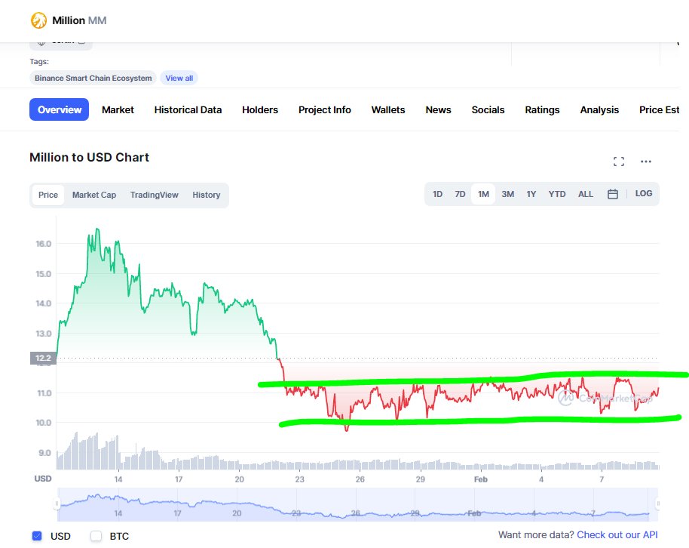
Task: Open the Analysis tab
Action: [599, 110]
